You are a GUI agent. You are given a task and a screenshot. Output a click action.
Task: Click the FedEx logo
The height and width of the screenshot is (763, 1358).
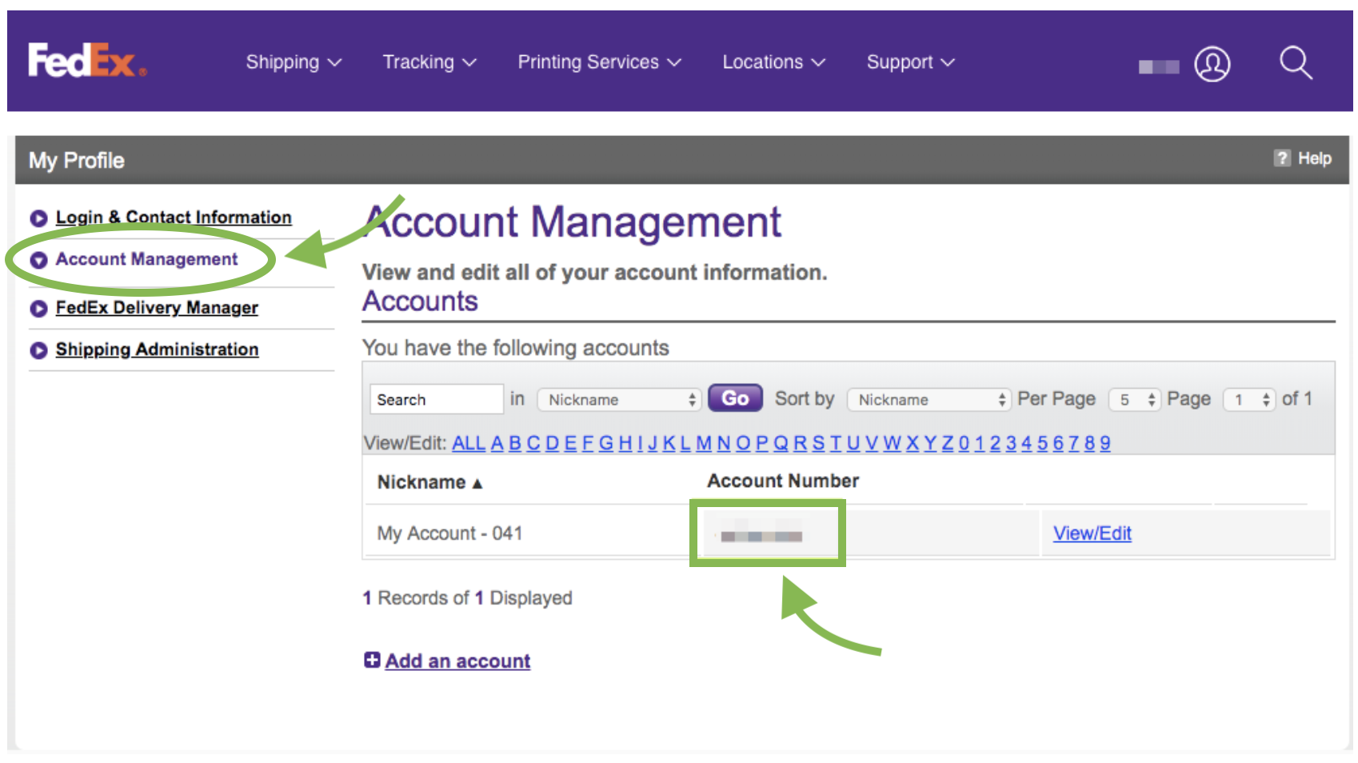coord(87,61)
